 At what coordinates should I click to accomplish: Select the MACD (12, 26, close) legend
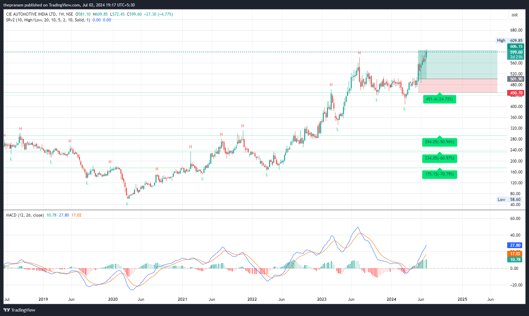click(25, 215)
